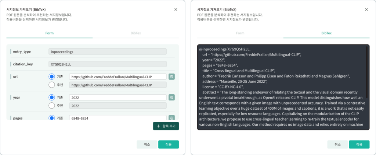Select the 기존 radio option for url
The height and width of the screenshot is (155, 376).
coord(52,77)
